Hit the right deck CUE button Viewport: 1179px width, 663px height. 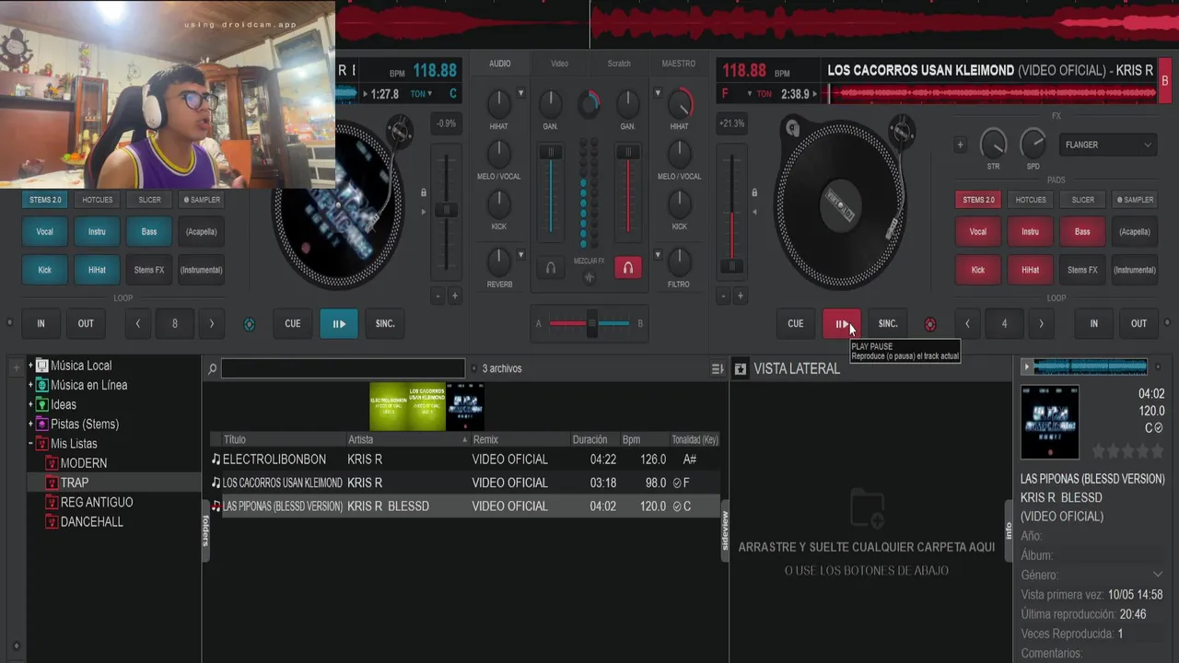pyautogui.click(x=796, y=323)
